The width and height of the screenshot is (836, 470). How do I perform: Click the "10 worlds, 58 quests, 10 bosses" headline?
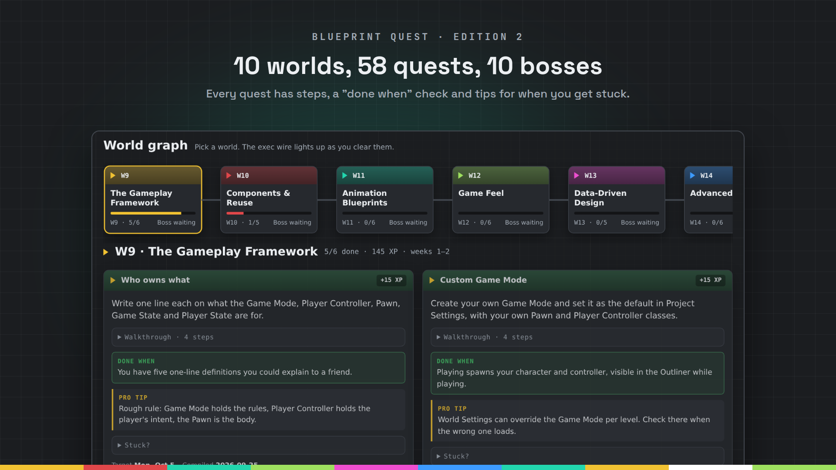(418, 66)
